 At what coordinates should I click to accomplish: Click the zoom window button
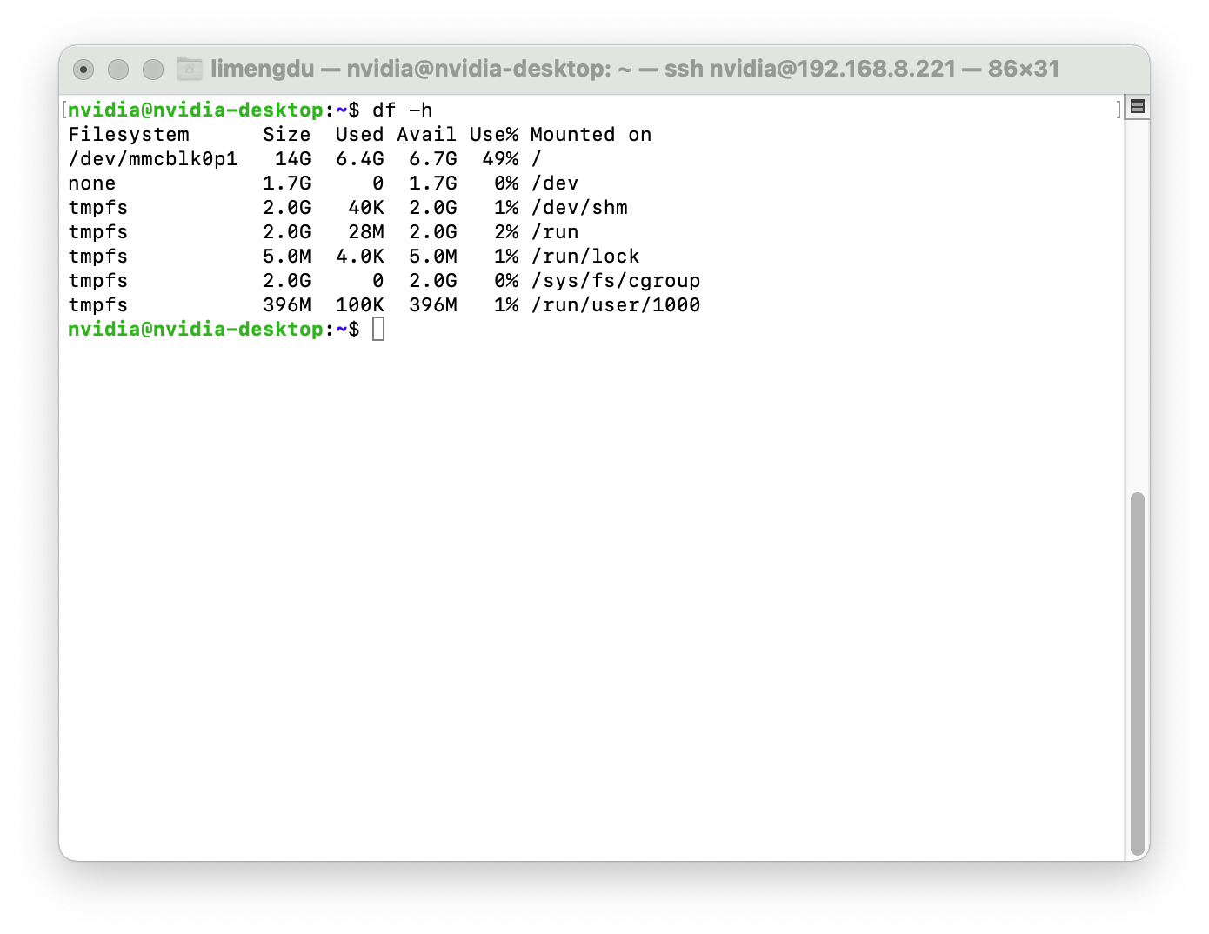coord(153,69)
